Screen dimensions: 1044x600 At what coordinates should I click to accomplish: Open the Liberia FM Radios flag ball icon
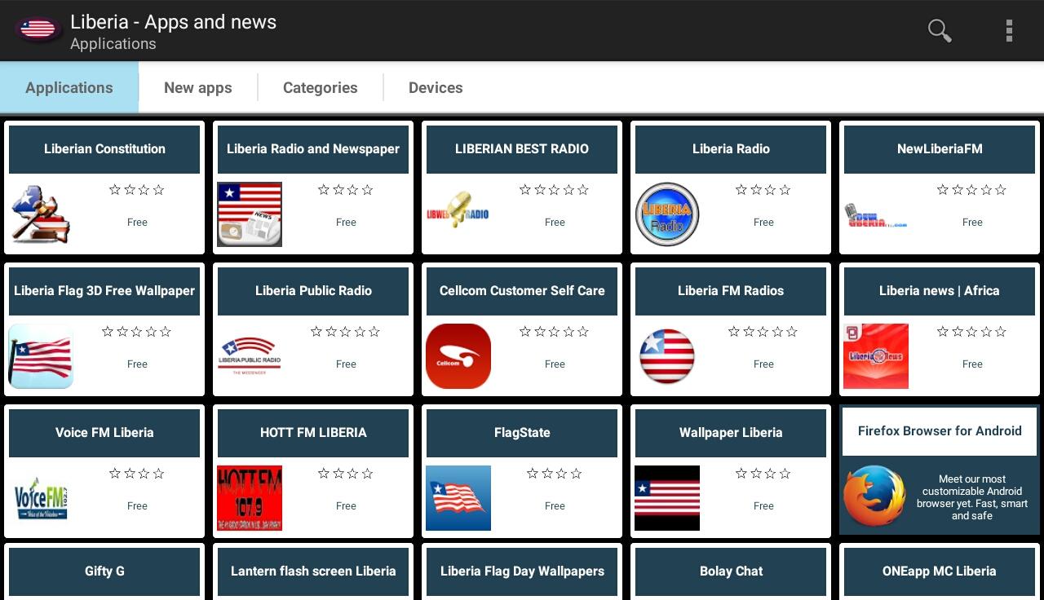click(x=667, y=356)
